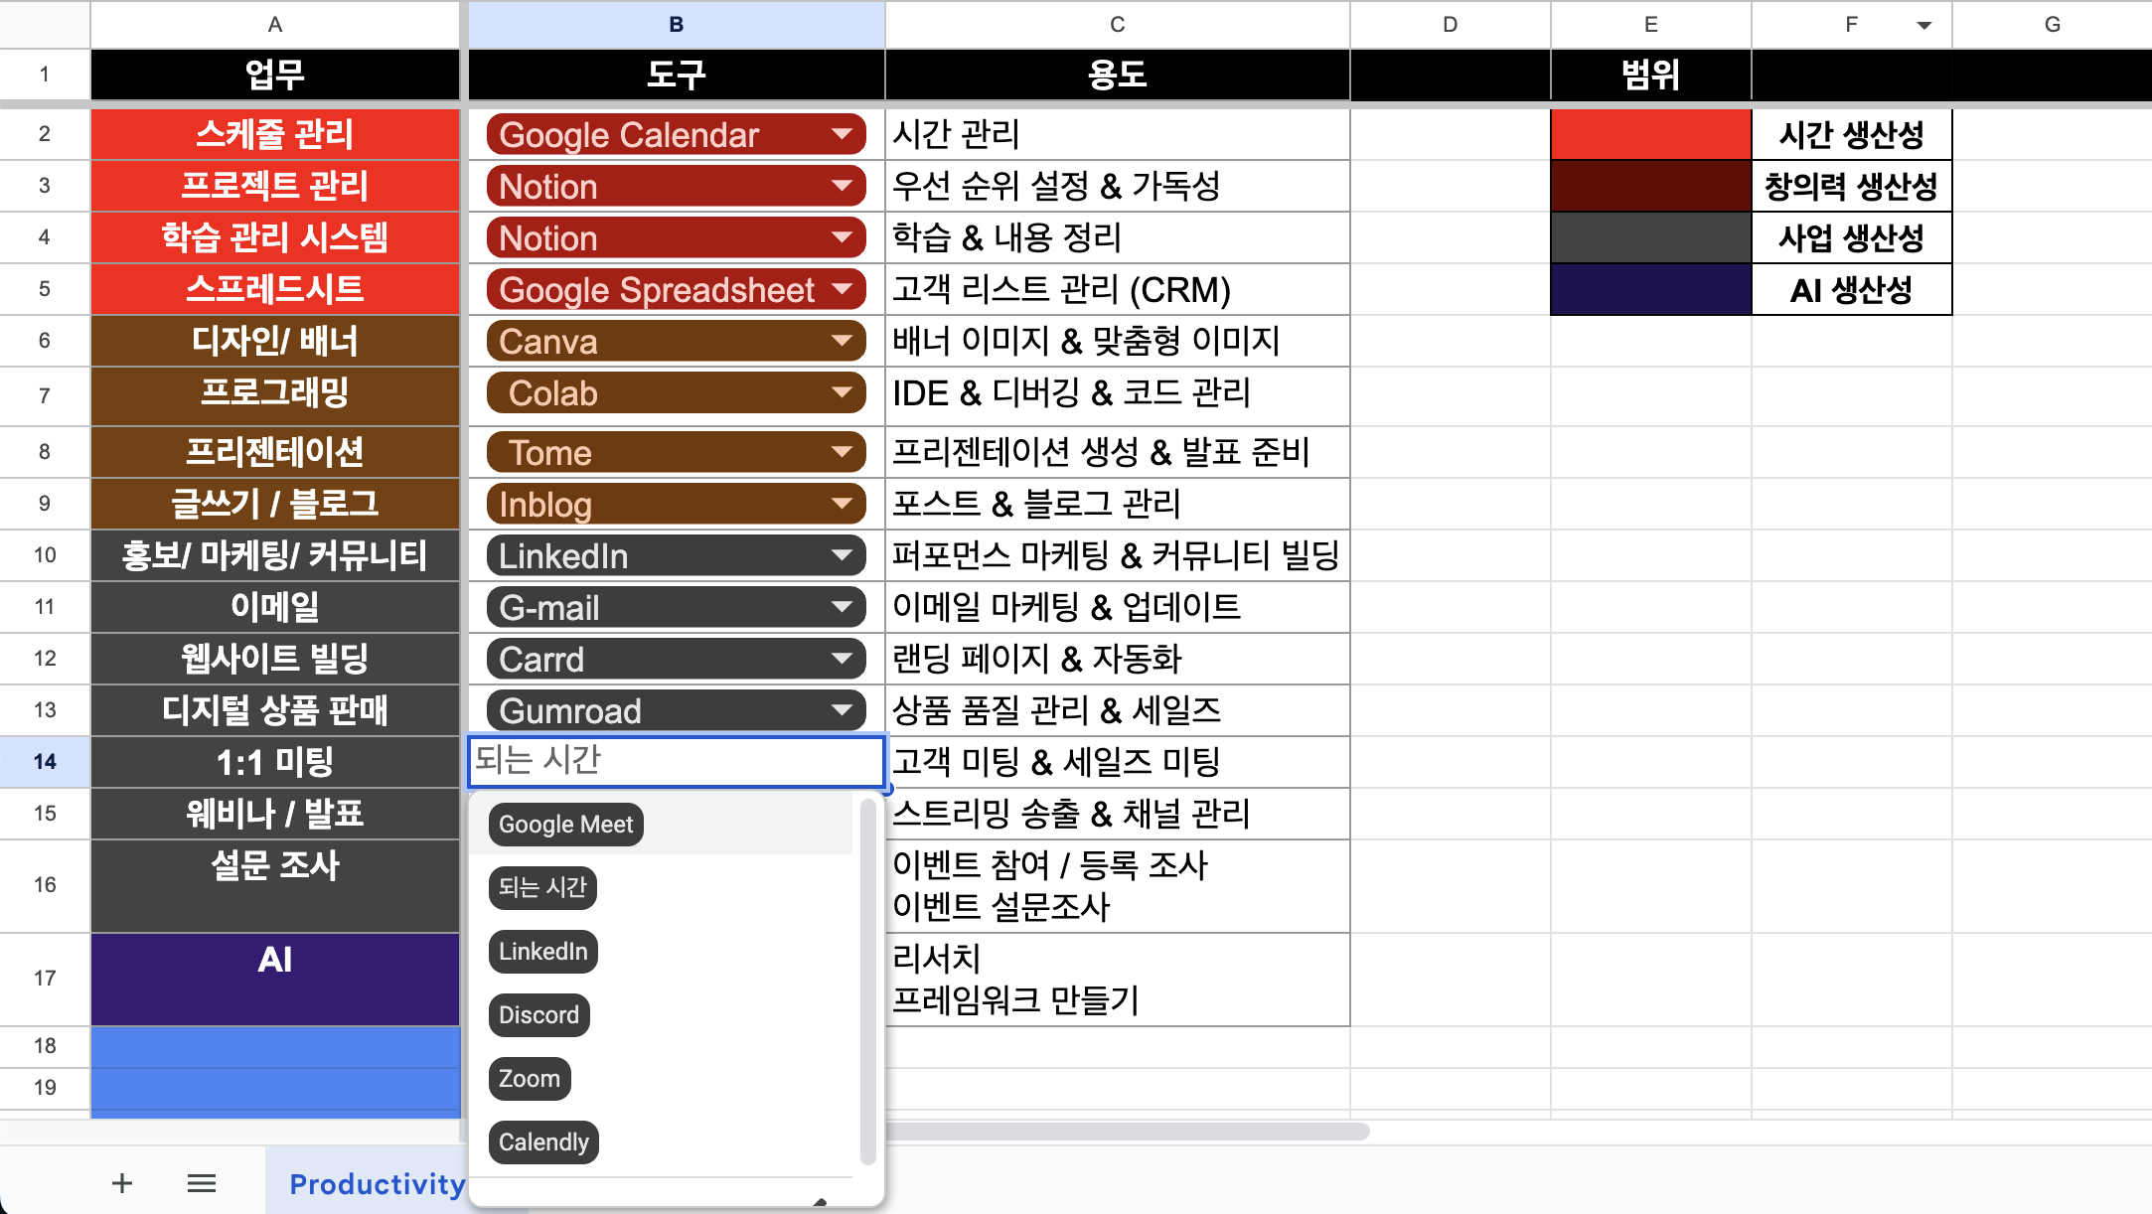This screenshot has height=1214, width=2152.
Task: Select column E header
Action: tap(1650, 25)
